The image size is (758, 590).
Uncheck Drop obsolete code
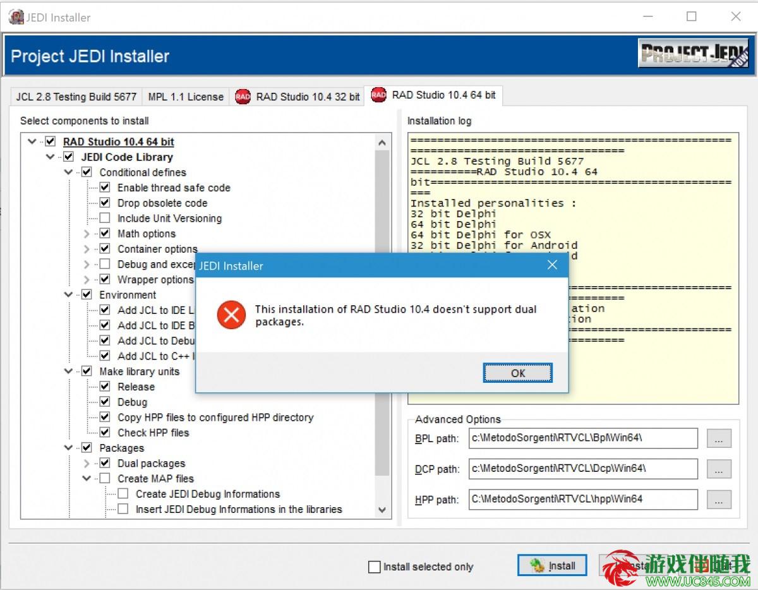tap(105, 203)
